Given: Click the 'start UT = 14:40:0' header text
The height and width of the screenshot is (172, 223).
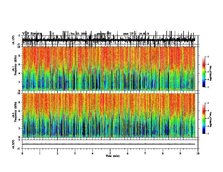Looking at the screenshot, I should tap(136, 34).
